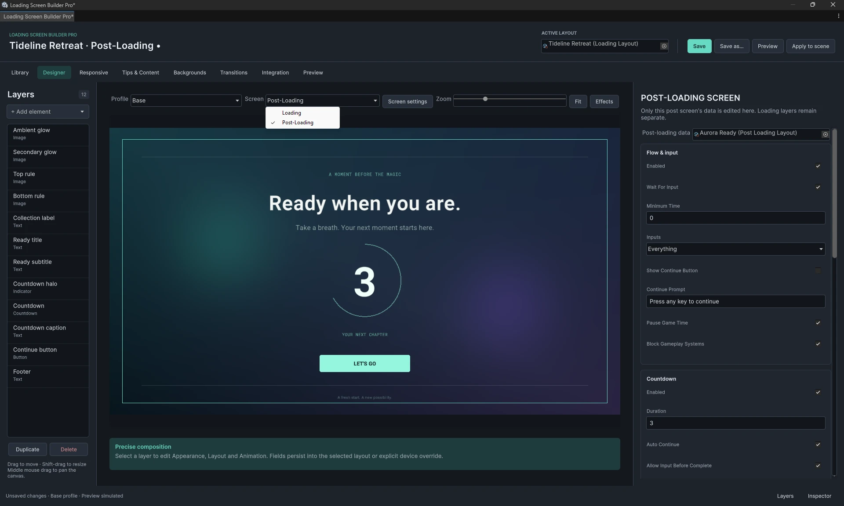This screenshot has width=844, height=506.
Task: Click the Minimum Time input field
Action: pos(735,218)
